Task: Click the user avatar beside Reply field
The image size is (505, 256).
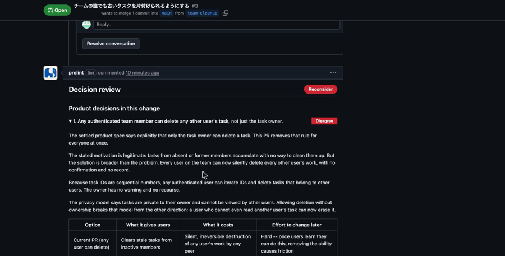Action: tap(86, 25)
